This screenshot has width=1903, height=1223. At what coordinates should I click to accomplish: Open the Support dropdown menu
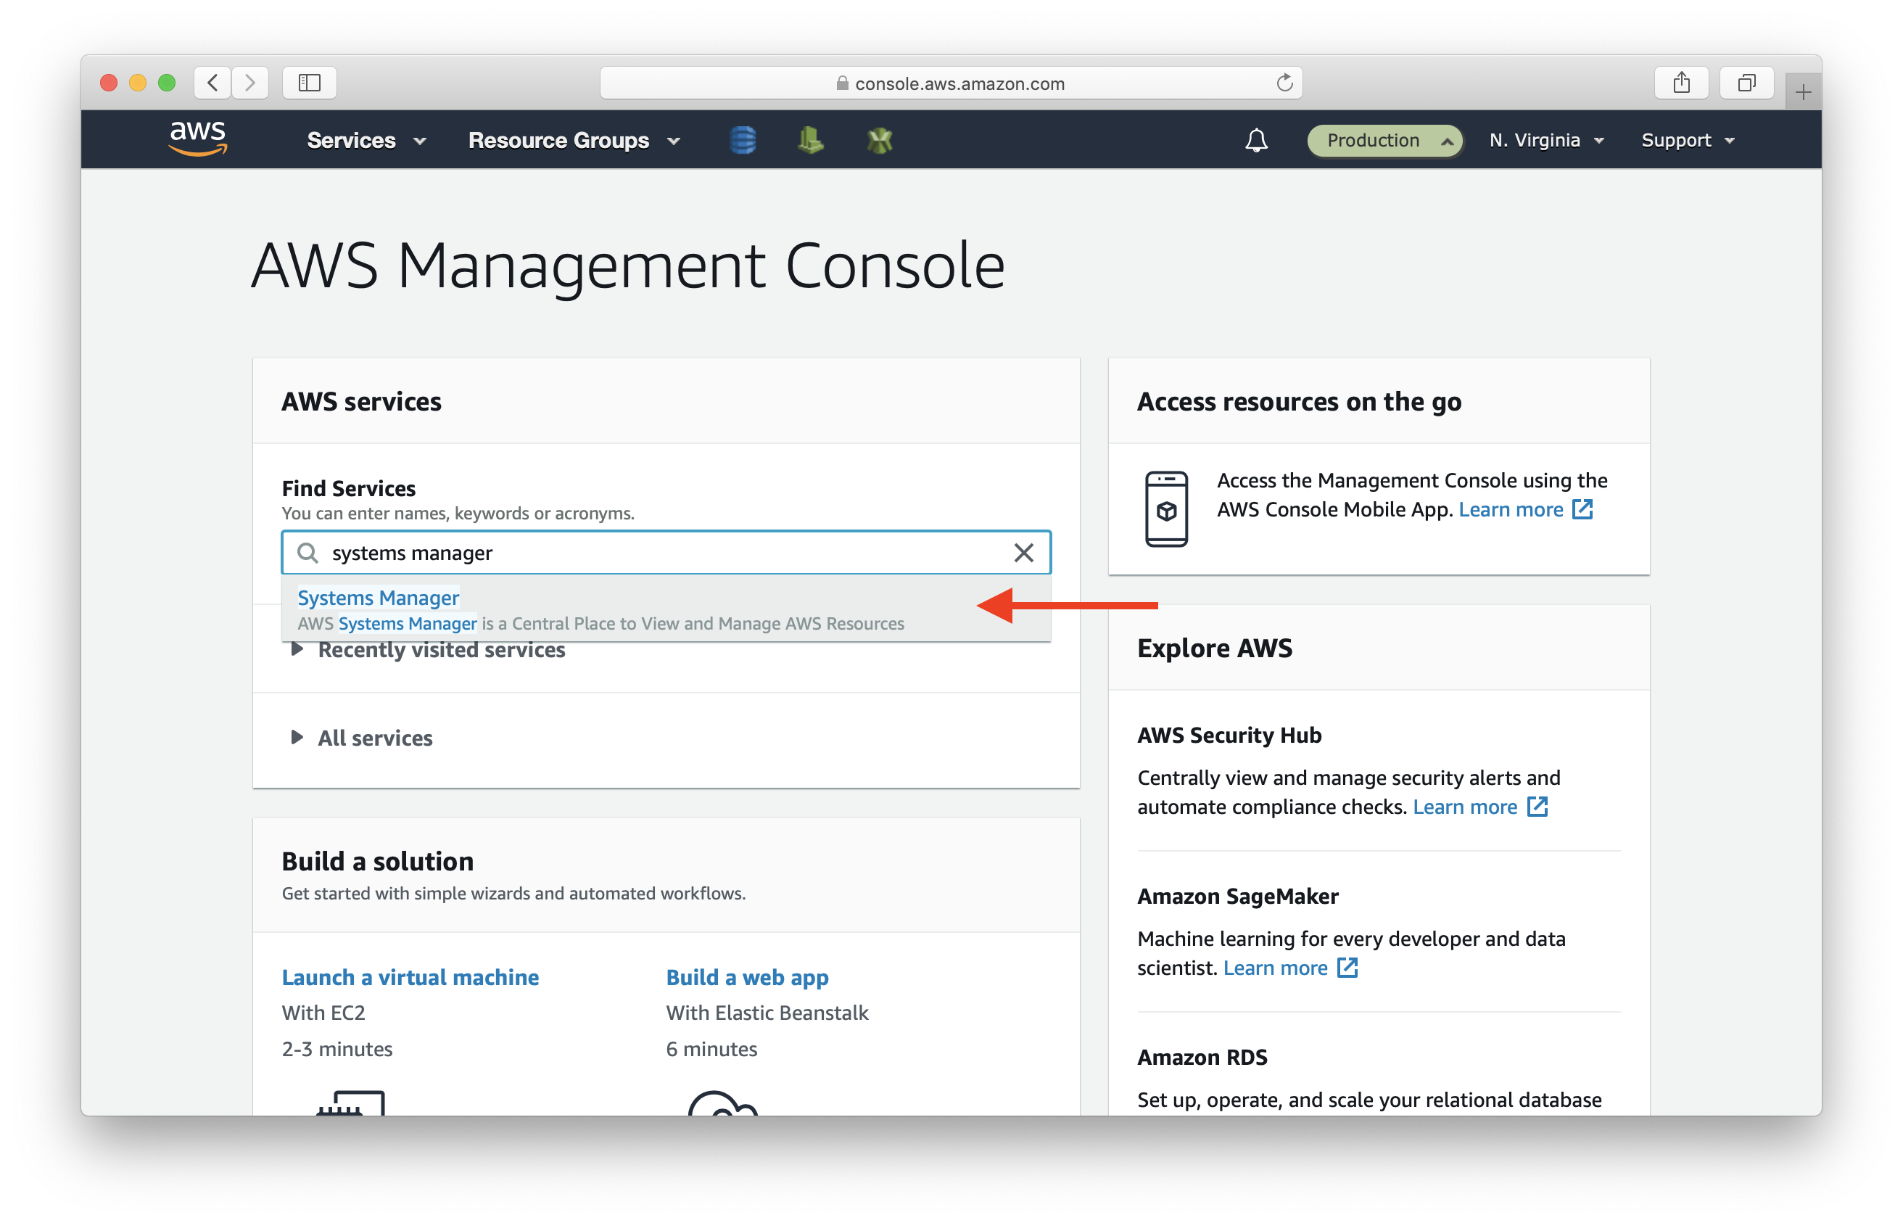tap(1688, 141)
